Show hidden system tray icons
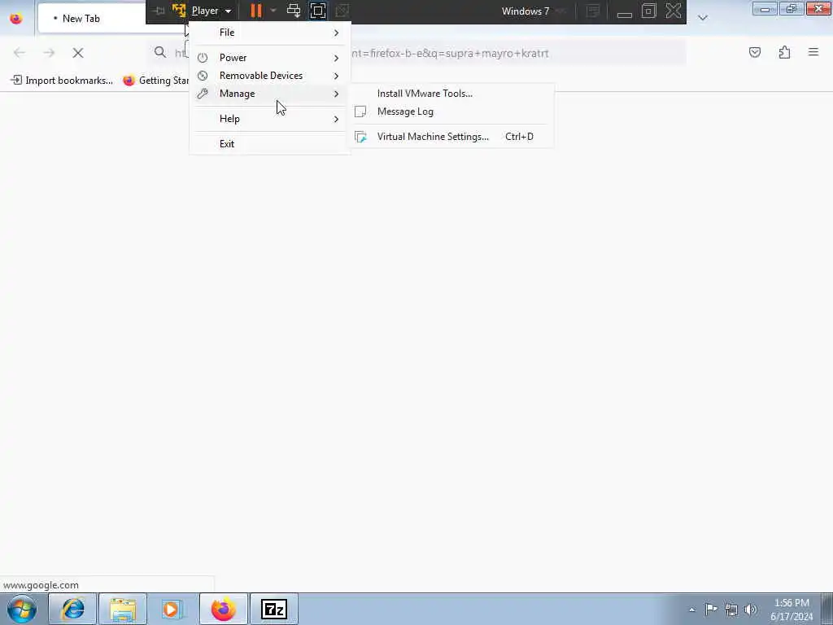Screen dimensions: 833x625 [691, 610]
